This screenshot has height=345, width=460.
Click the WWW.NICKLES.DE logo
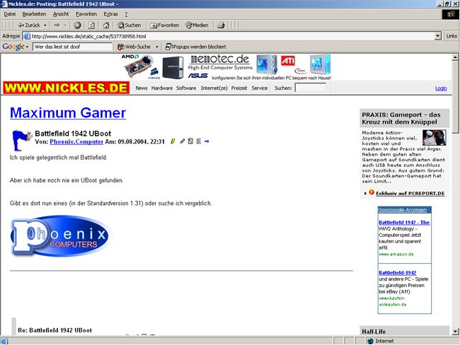pyautogui.click(x=67, y=88)
